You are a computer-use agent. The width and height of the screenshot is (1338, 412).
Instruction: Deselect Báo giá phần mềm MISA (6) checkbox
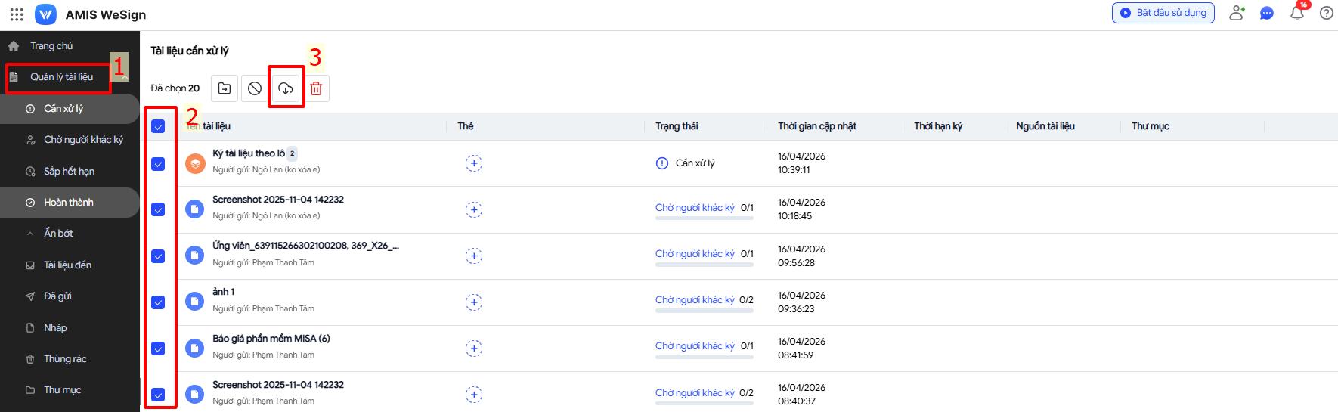(x=158, y=348)
